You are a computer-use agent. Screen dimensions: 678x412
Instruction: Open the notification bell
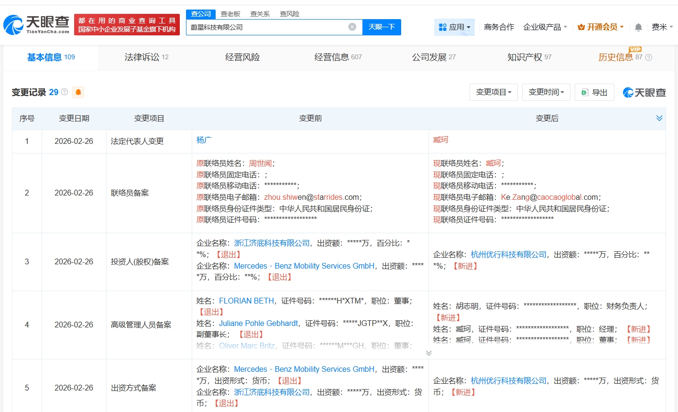click(638, 27)
